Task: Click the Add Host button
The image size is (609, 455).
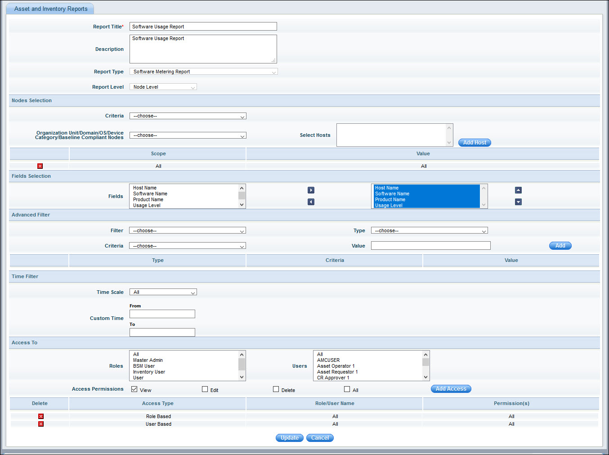Action: pyautogui.click(x=474, y=142)
